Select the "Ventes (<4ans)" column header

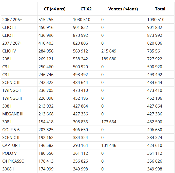[123, 9]
